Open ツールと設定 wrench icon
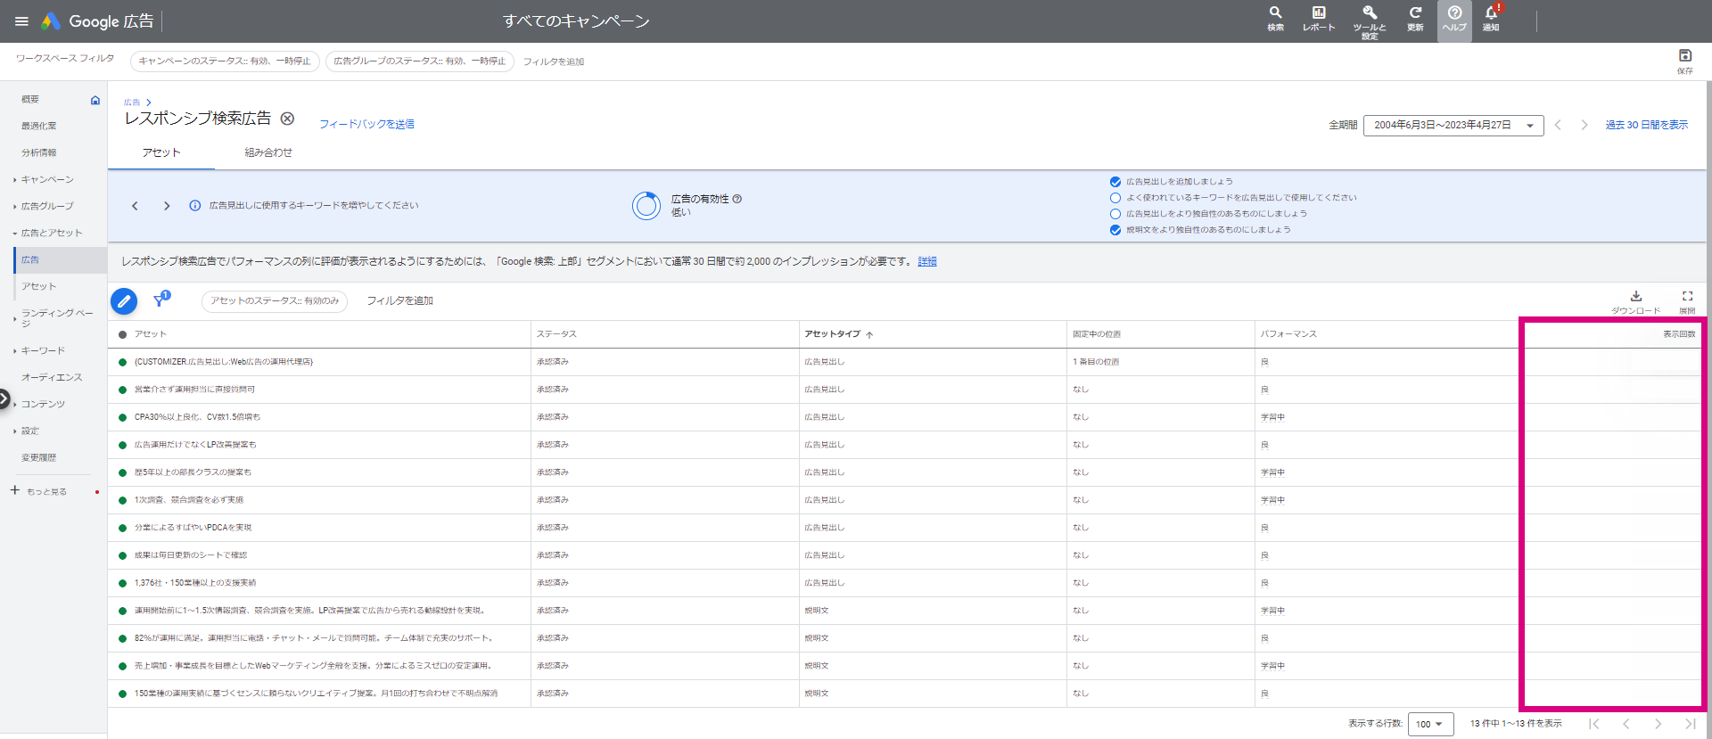 click(x=1370, y=21)
